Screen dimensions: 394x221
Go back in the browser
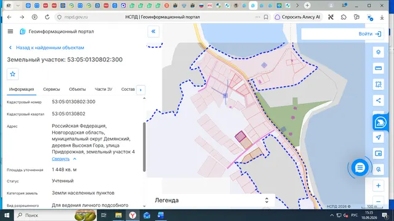tap(9, 17)
